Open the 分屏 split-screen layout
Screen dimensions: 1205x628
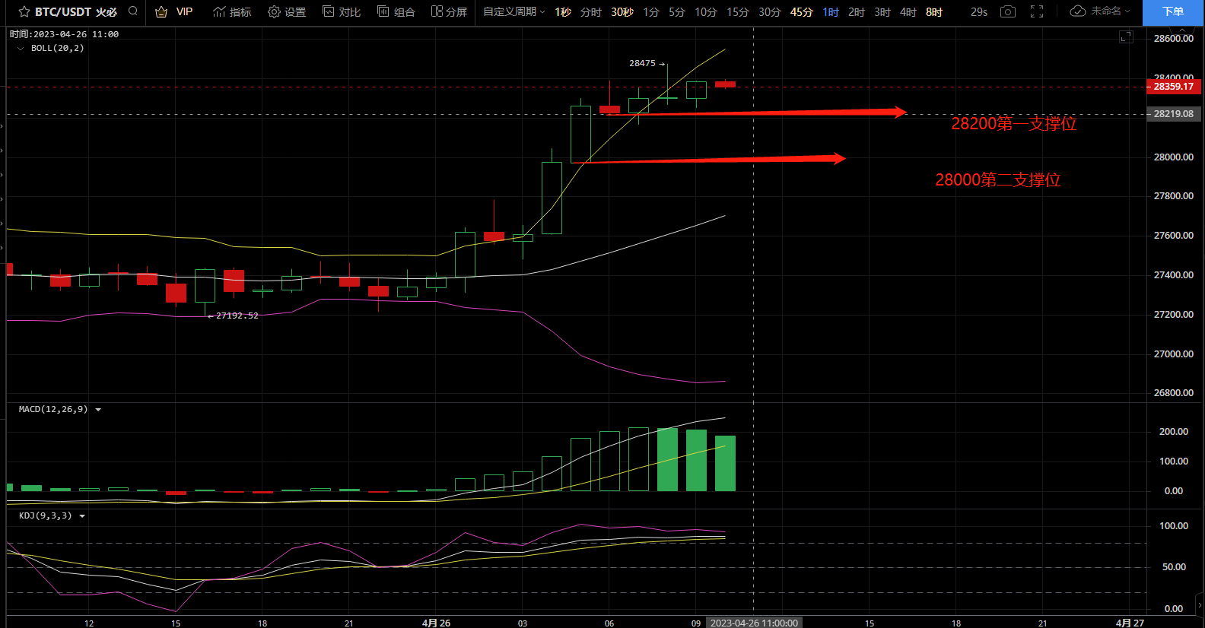[x=449, y=12]
